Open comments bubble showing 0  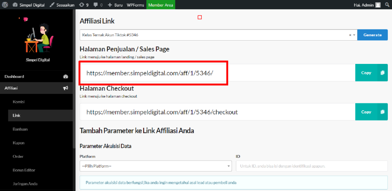click(98, 5)
